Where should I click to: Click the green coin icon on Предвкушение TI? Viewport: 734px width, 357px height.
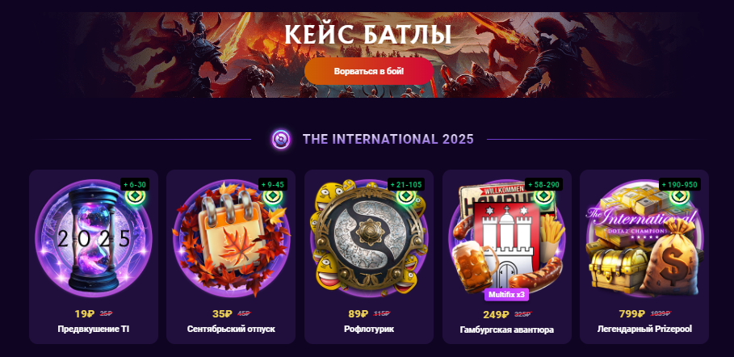(x=136, y=195)
